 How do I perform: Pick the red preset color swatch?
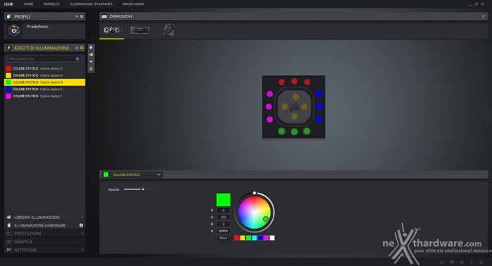[237, 238]
